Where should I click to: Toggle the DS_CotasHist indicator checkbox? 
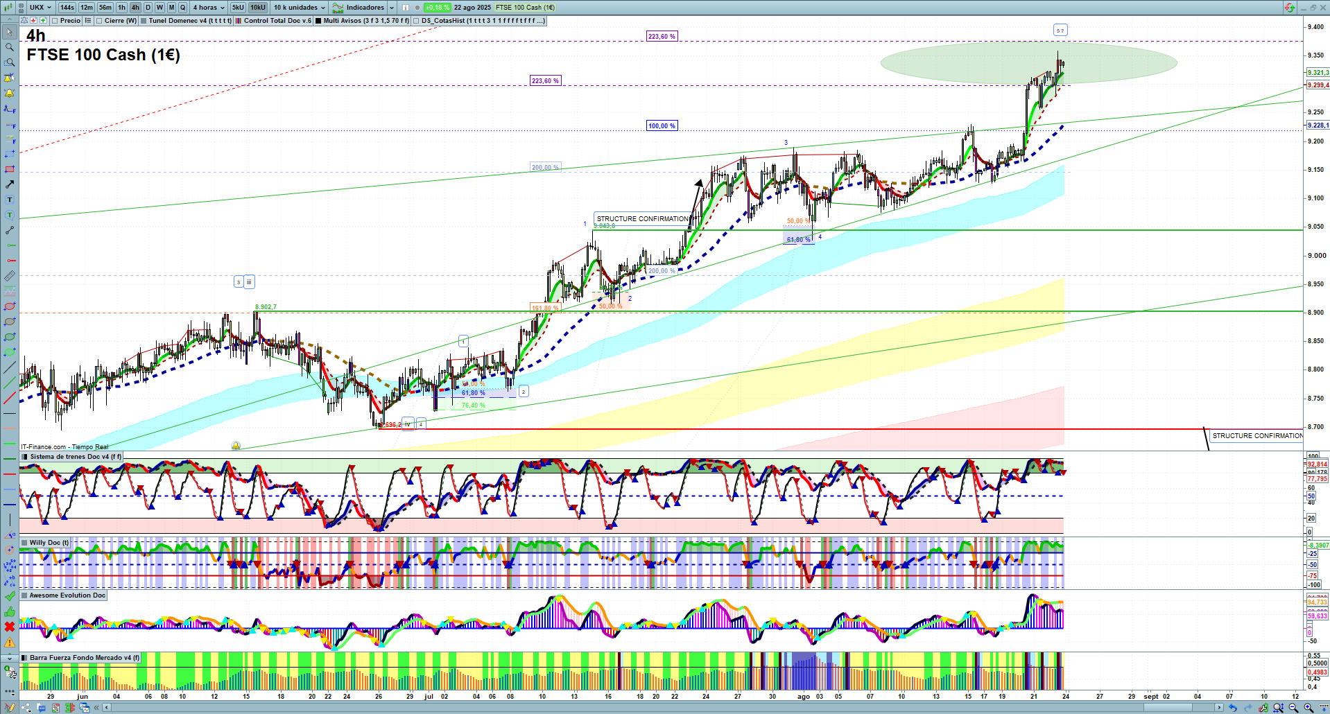pos(416,21)
